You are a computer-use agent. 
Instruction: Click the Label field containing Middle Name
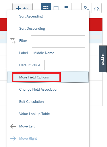(58, 53)
